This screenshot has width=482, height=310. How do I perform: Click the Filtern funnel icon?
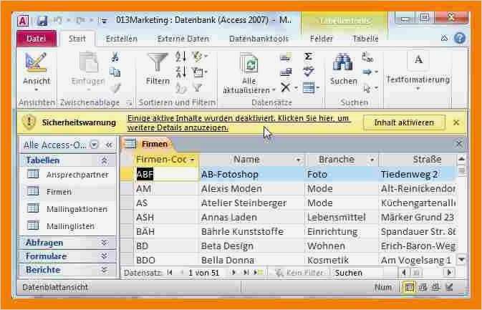(158, 63)
